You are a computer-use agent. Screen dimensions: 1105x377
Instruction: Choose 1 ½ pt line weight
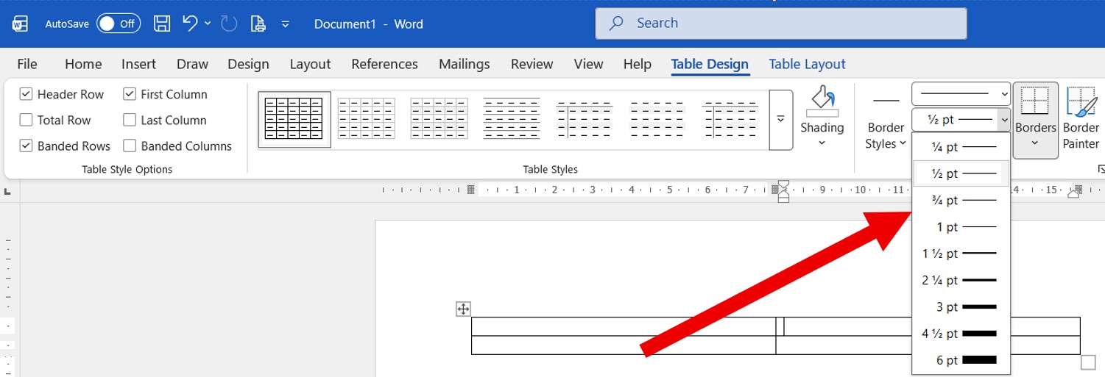(x=961, y=254)
